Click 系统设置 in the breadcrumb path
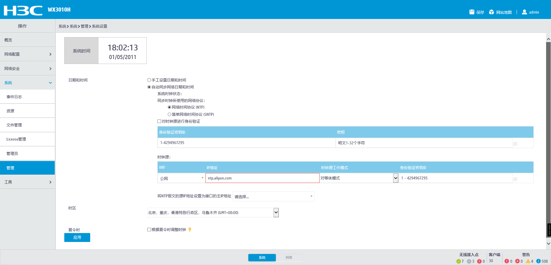 (99, 26)
